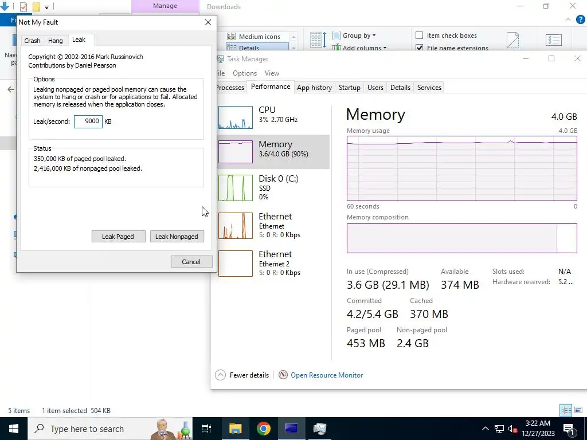Select Memory in Task Manager sidebar
This screenshot has width=587, height=440.
(x=273, y=151)
